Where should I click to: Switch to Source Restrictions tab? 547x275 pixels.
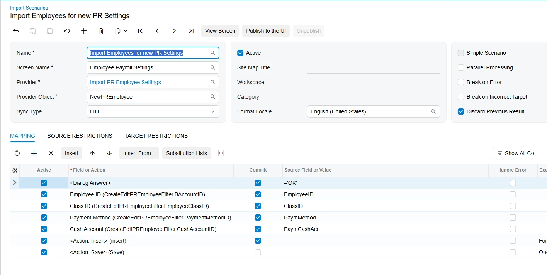80,136
